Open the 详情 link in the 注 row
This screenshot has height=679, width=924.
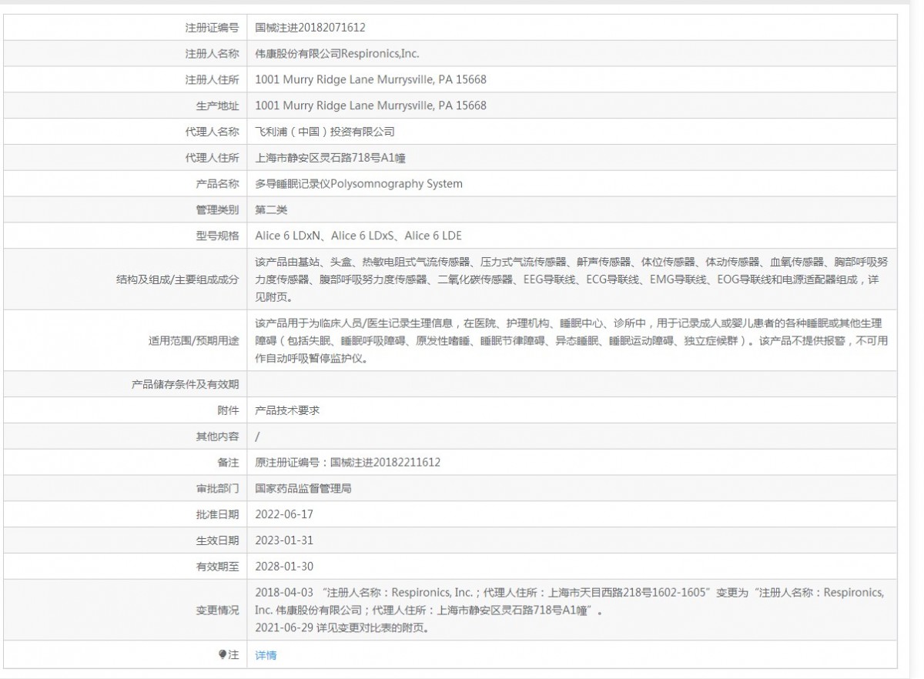point(266,655)
